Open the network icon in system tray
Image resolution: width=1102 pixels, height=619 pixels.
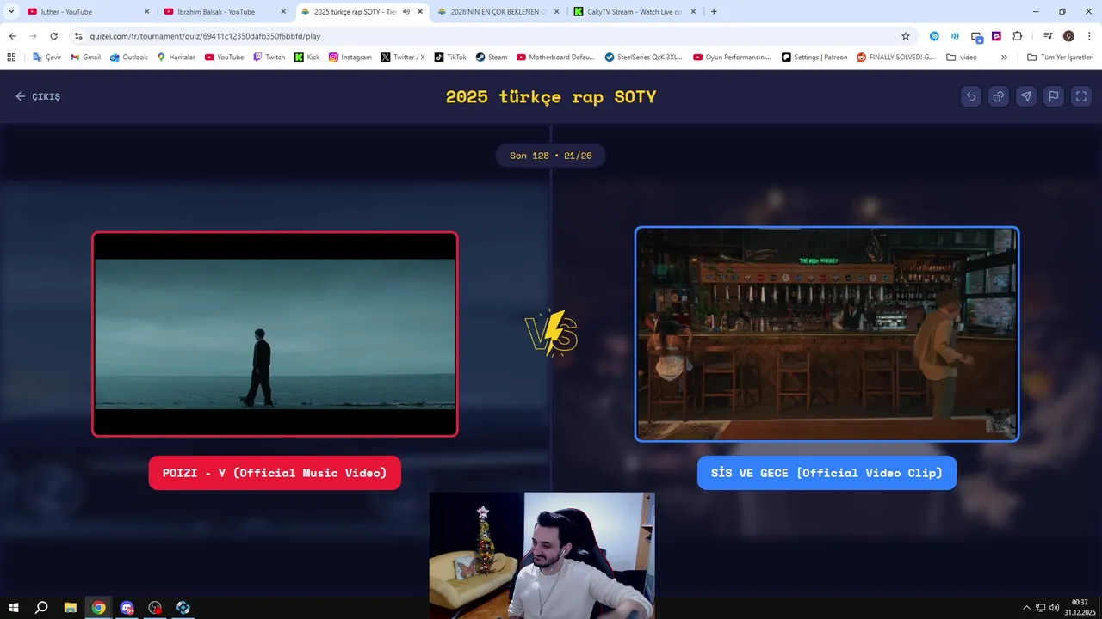pyautogui.click(x=1040, y=608)
